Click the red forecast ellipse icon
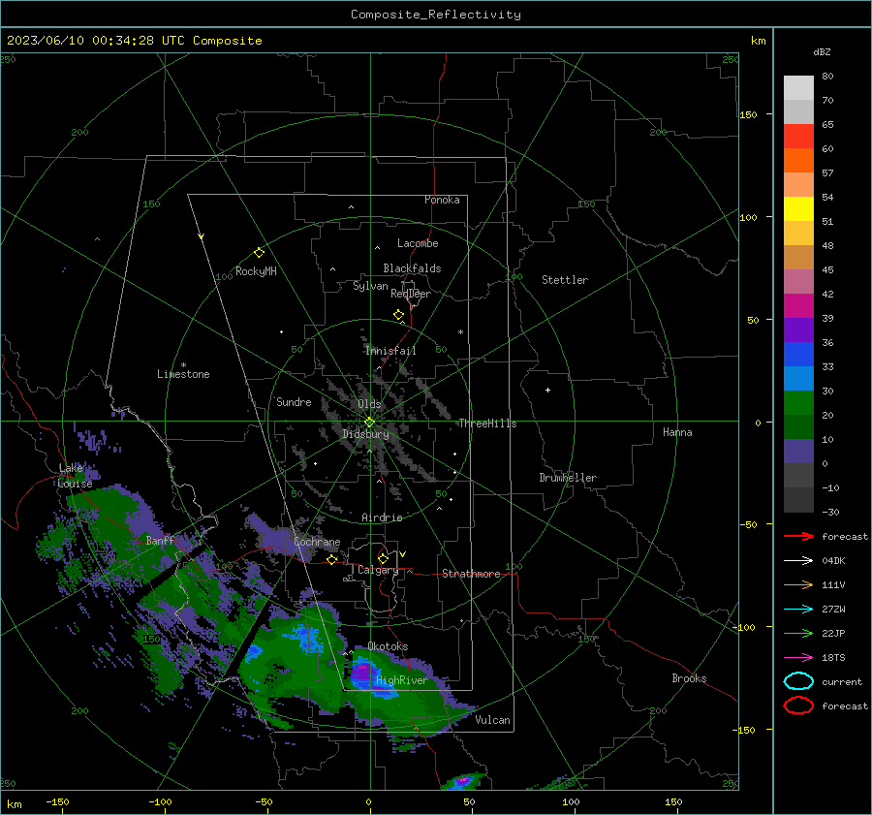Viewport: 872px width, 815px height. [x=798, y=705]
